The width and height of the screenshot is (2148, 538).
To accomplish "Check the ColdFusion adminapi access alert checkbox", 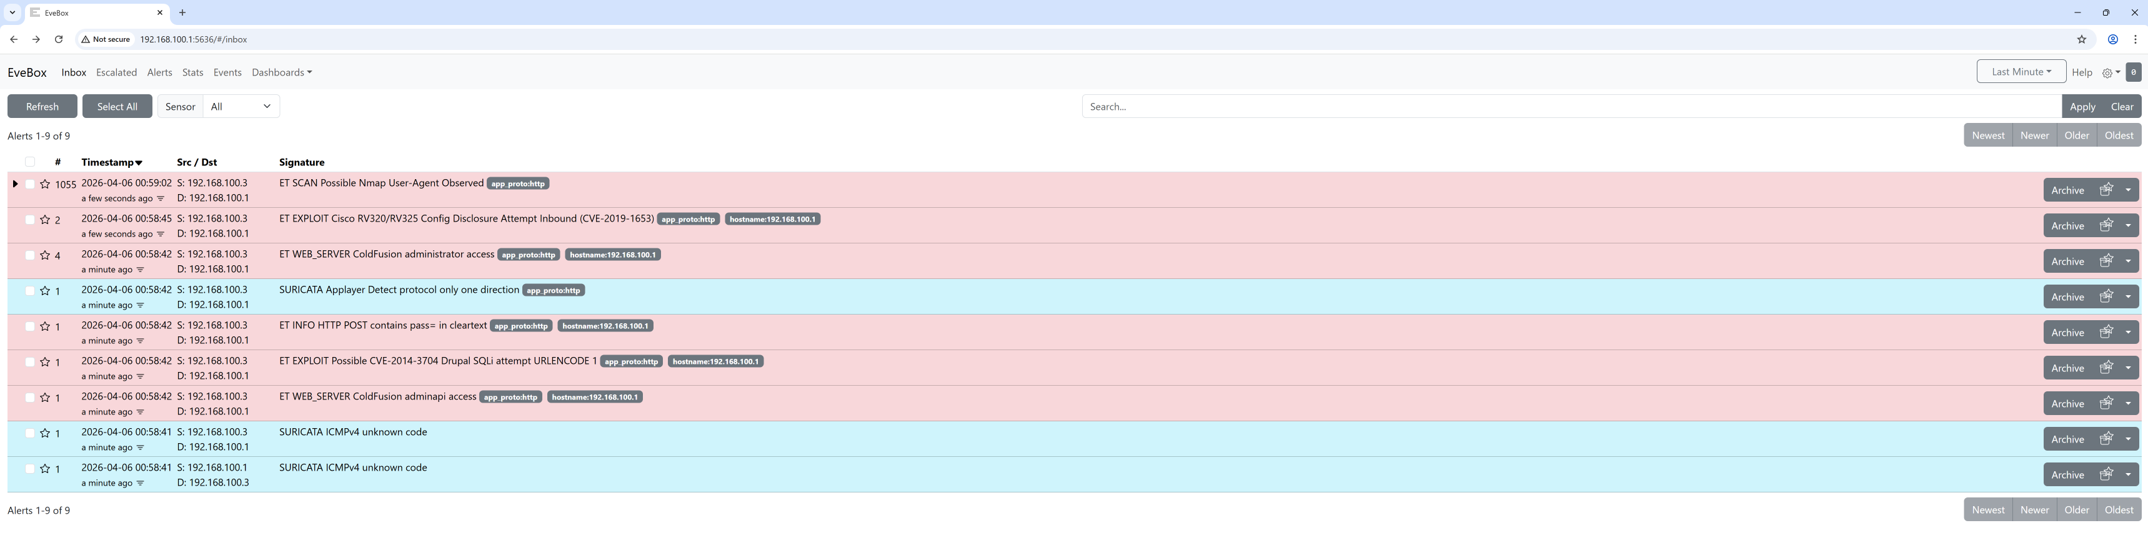I will [x=30, y=397].
